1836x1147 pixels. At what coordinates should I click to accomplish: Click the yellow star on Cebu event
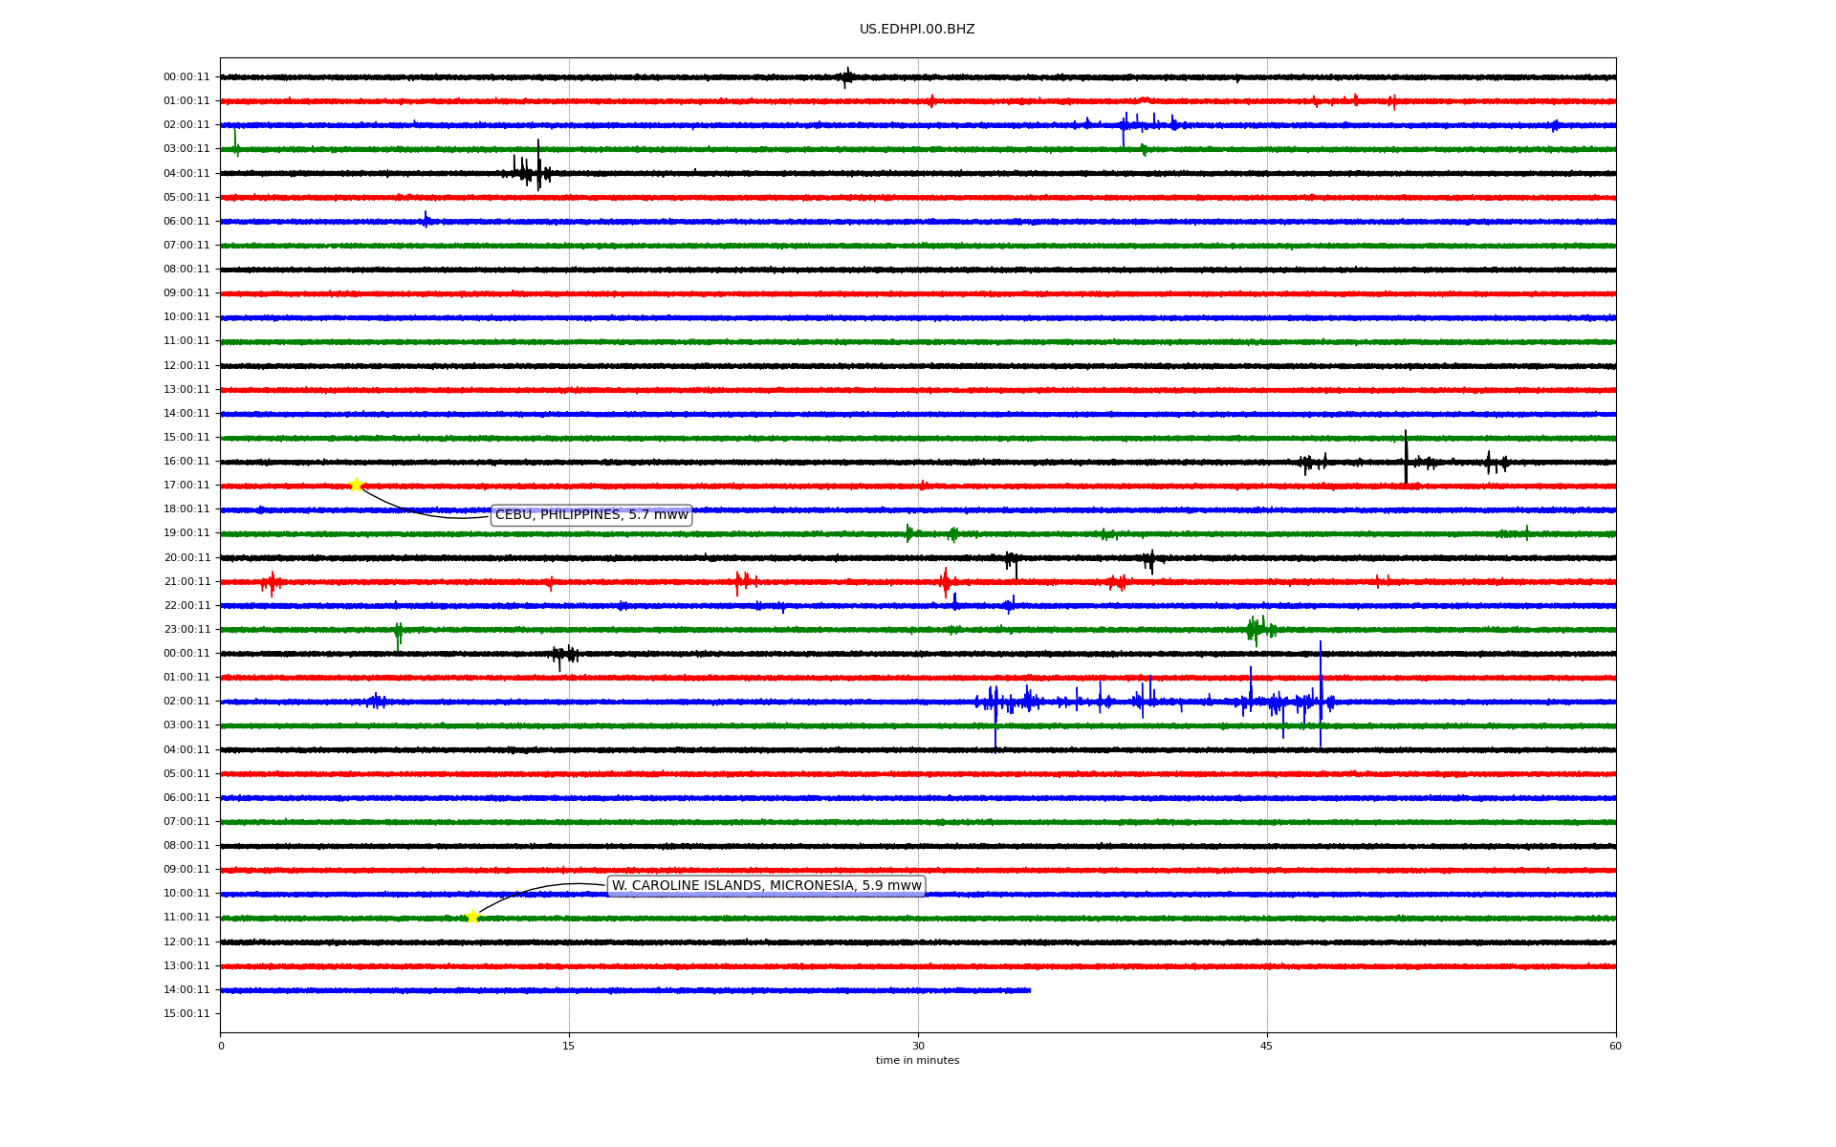(356, 485)
